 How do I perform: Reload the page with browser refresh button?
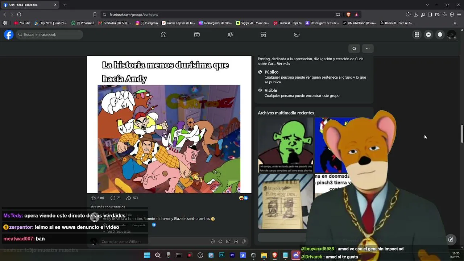[x=19, y=14]
